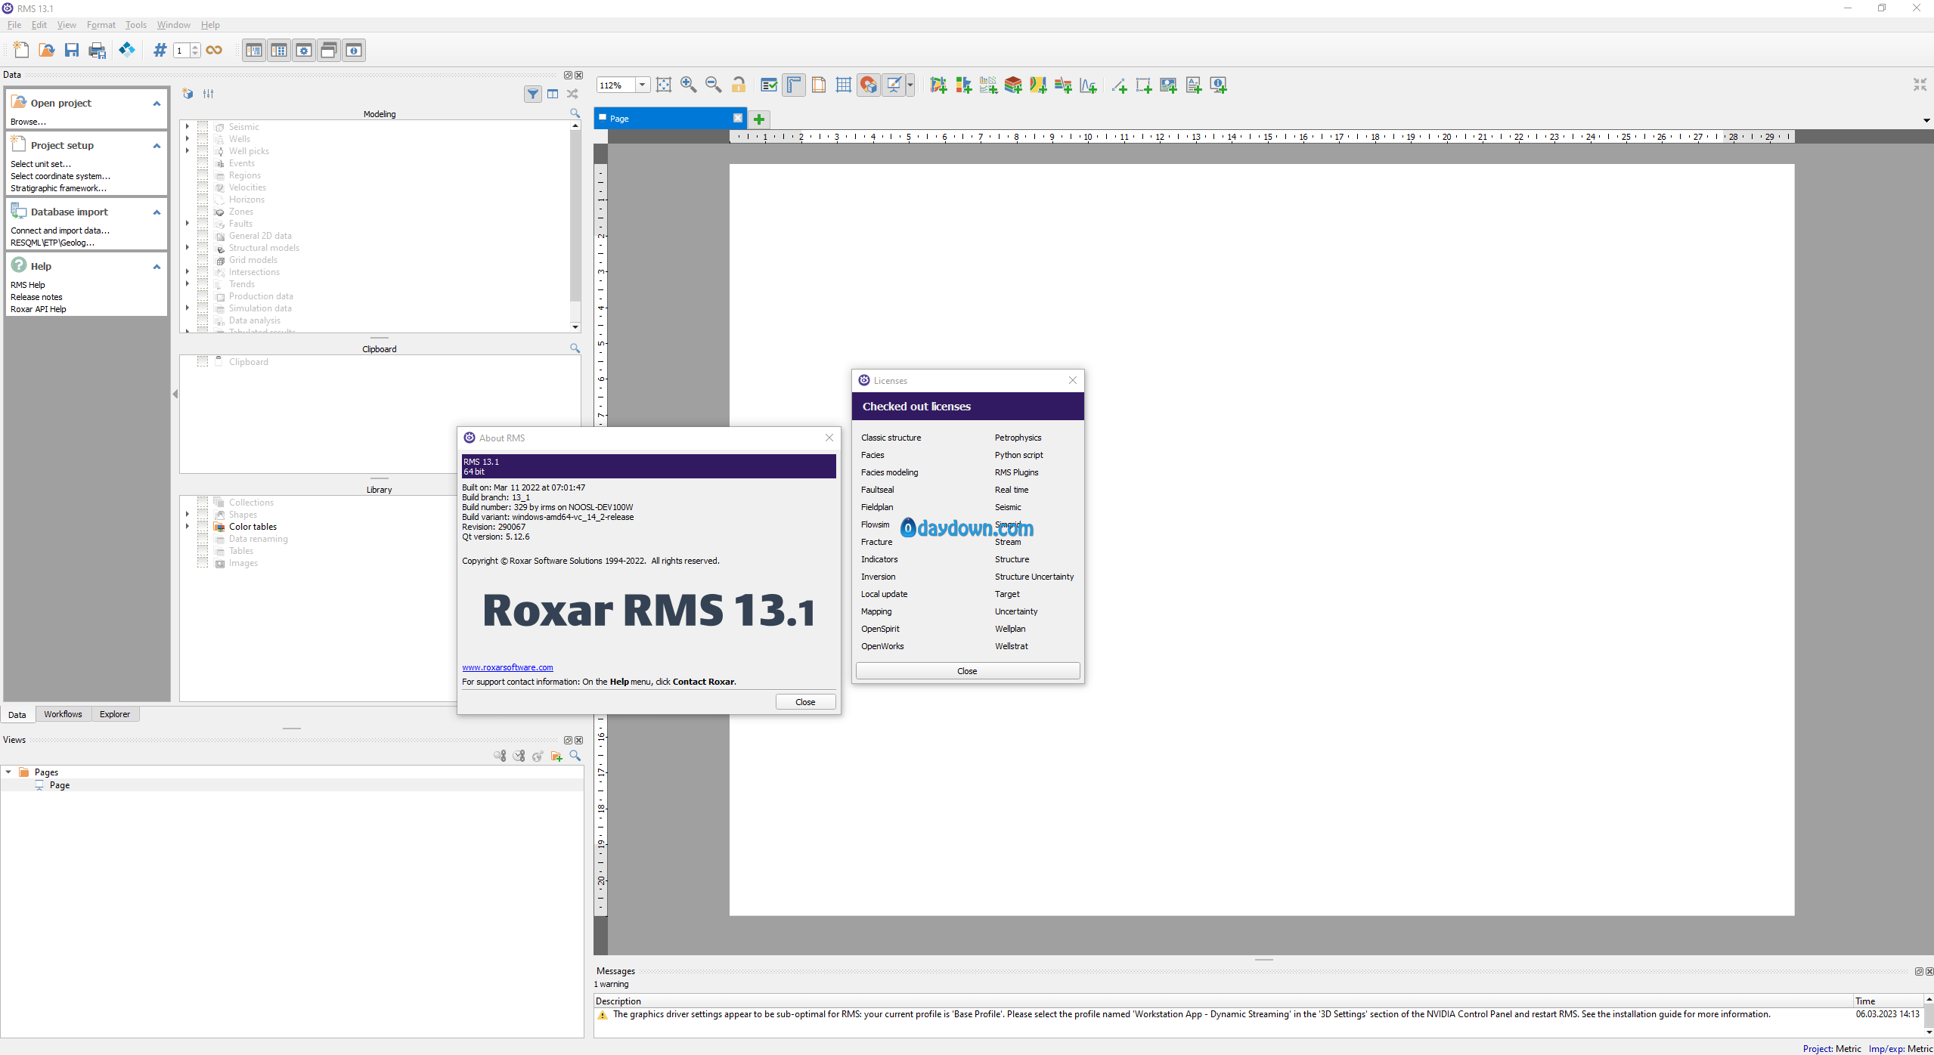Open the Tools menu
1934x1055 pixels.
pos(136,25)
